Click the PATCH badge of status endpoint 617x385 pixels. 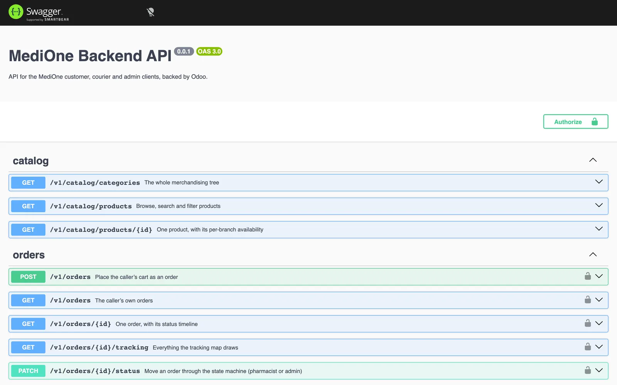coord(28,371)
